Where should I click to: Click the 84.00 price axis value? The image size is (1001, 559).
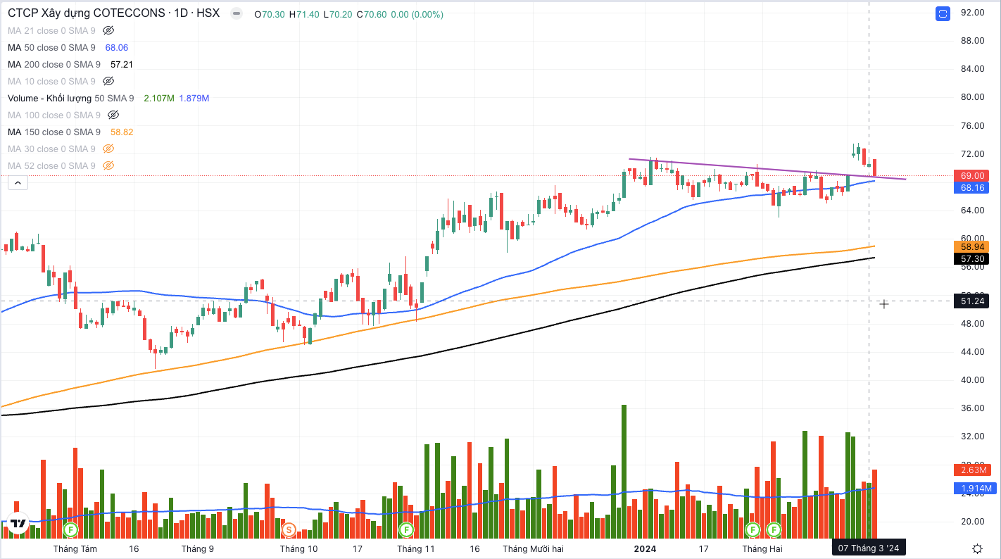[972, 68]
